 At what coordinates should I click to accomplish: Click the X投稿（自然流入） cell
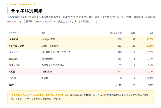click(x=51, y=46)
